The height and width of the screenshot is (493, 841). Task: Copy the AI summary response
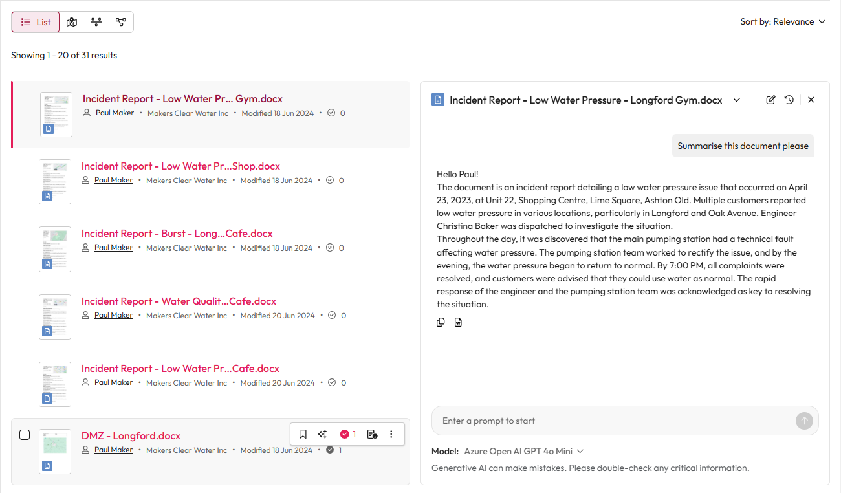[x=441, y=322]
